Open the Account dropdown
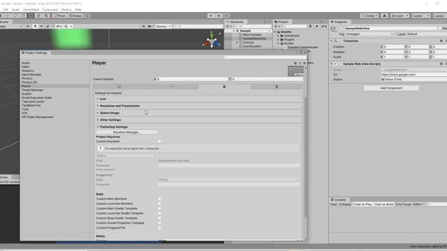 (400, 15)
